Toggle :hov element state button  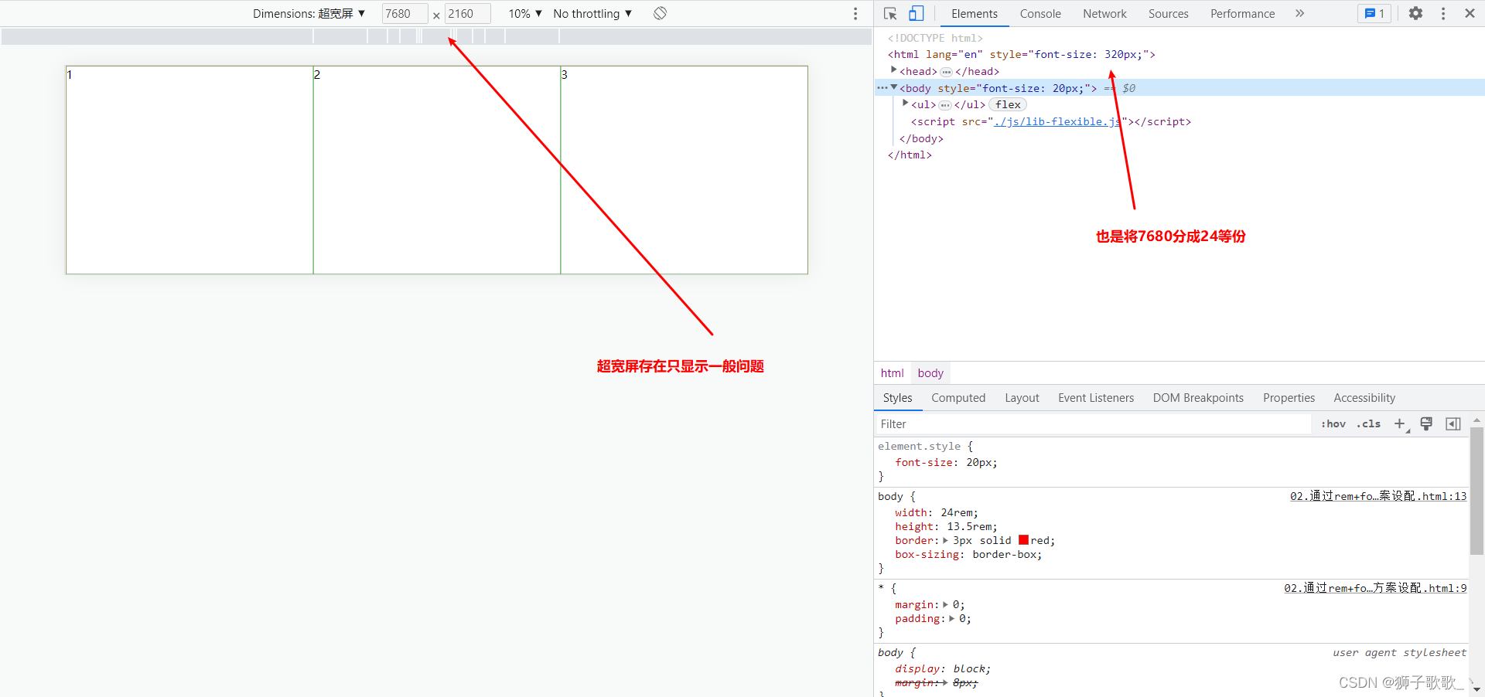pos(1333,423)
